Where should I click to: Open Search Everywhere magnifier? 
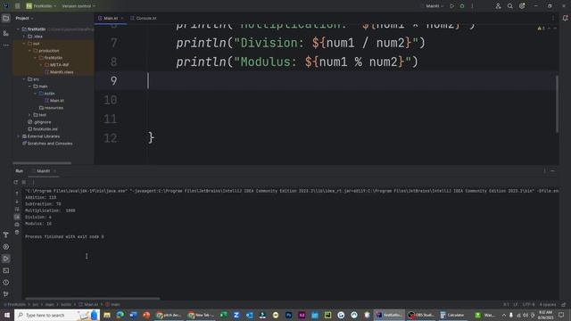(510, 6)
